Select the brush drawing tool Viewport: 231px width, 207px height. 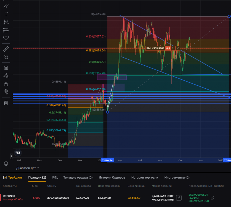click(x=6, y=6)
